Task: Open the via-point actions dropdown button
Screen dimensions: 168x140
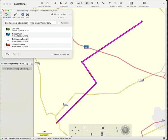Action: coord(8,54)
